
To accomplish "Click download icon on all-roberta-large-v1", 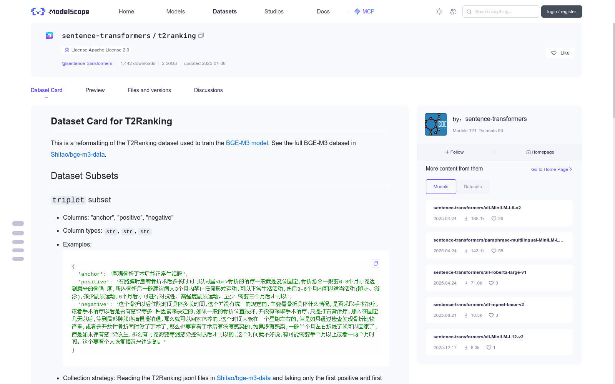I will [466, 283].
